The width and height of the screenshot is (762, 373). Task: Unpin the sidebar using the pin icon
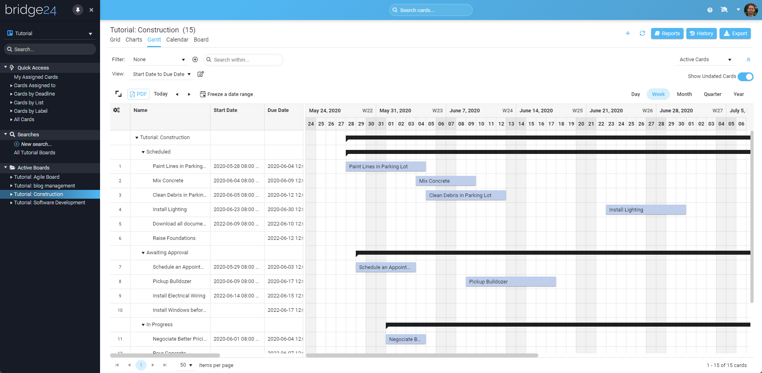(78, 10)
